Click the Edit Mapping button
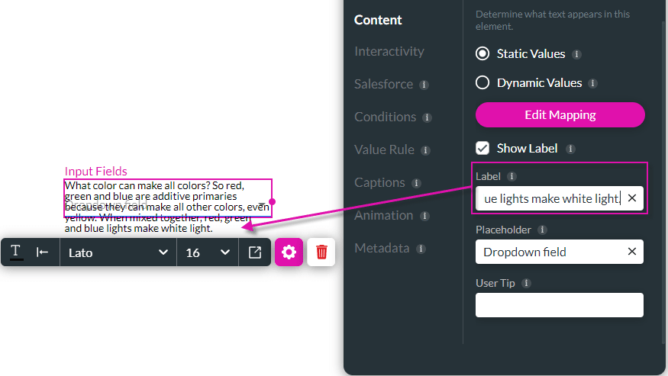This screenshot has width=668, height=376. pyautogui.click(x=560, y=115)
